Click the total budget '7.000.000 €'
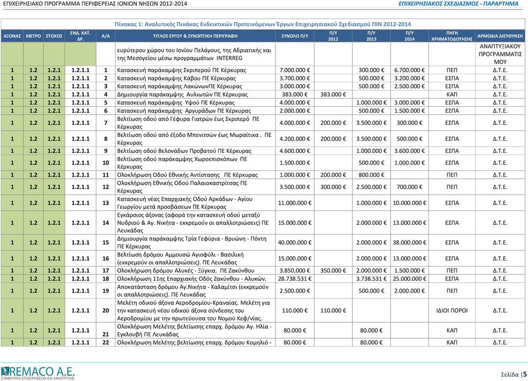Image resolution: width=528 pixels, height=381 pixels. point(295,70)
